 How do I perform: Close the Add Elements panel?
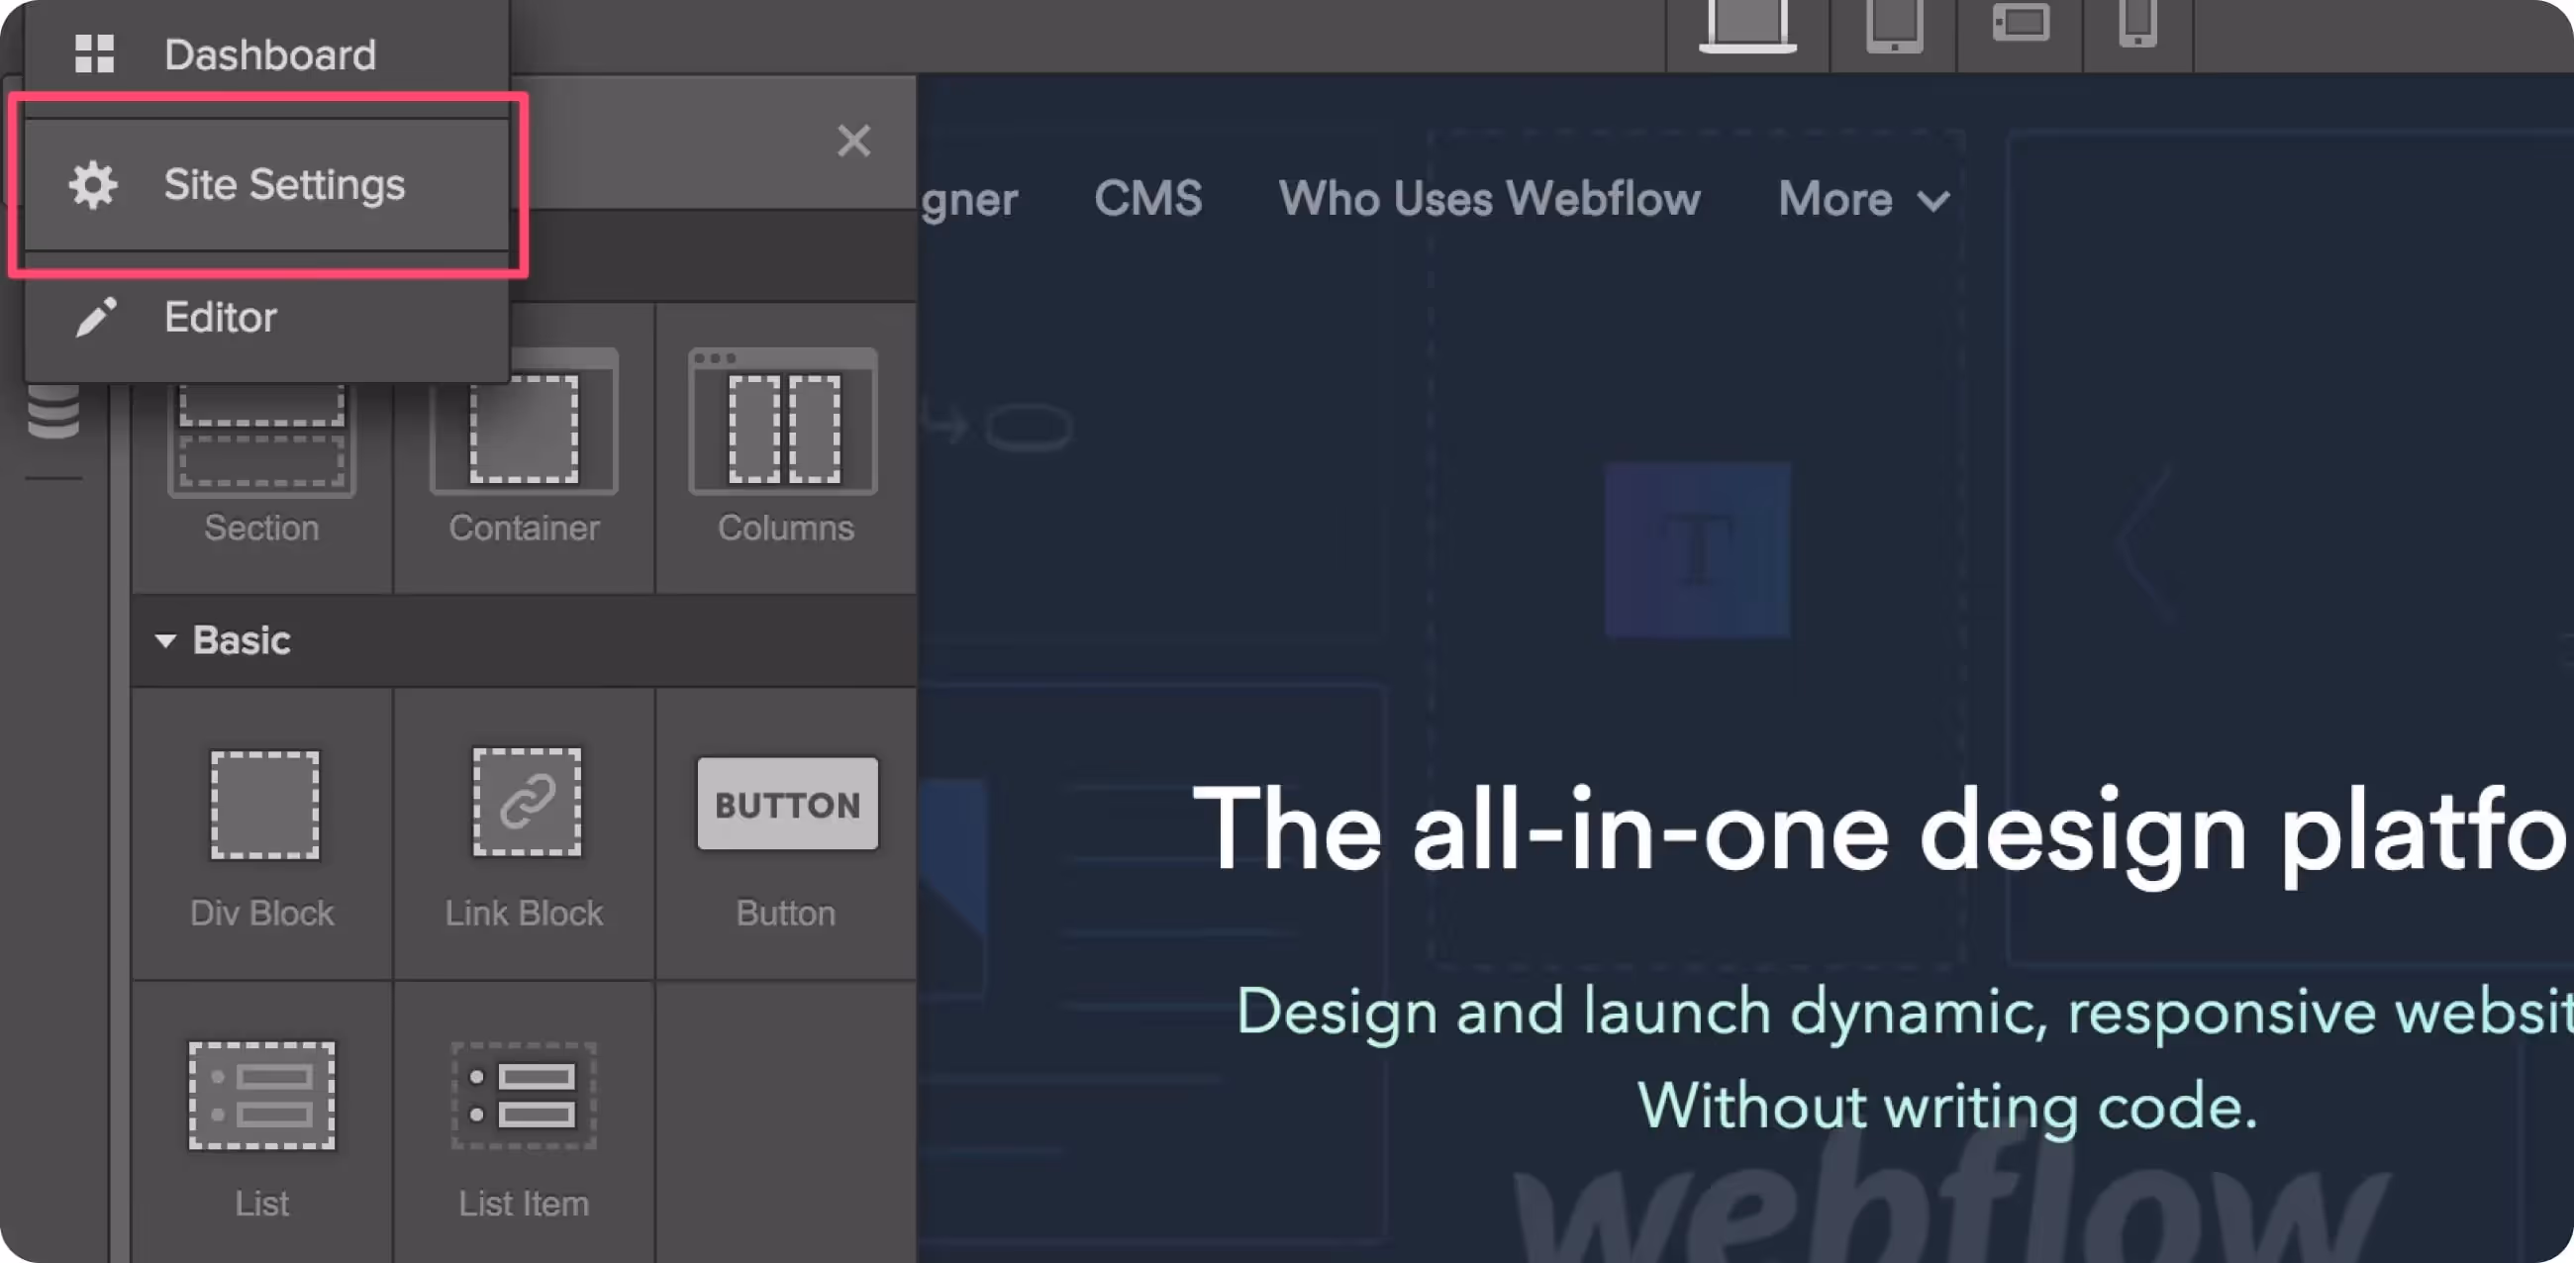pyautogui.click(x=853, y=141)
